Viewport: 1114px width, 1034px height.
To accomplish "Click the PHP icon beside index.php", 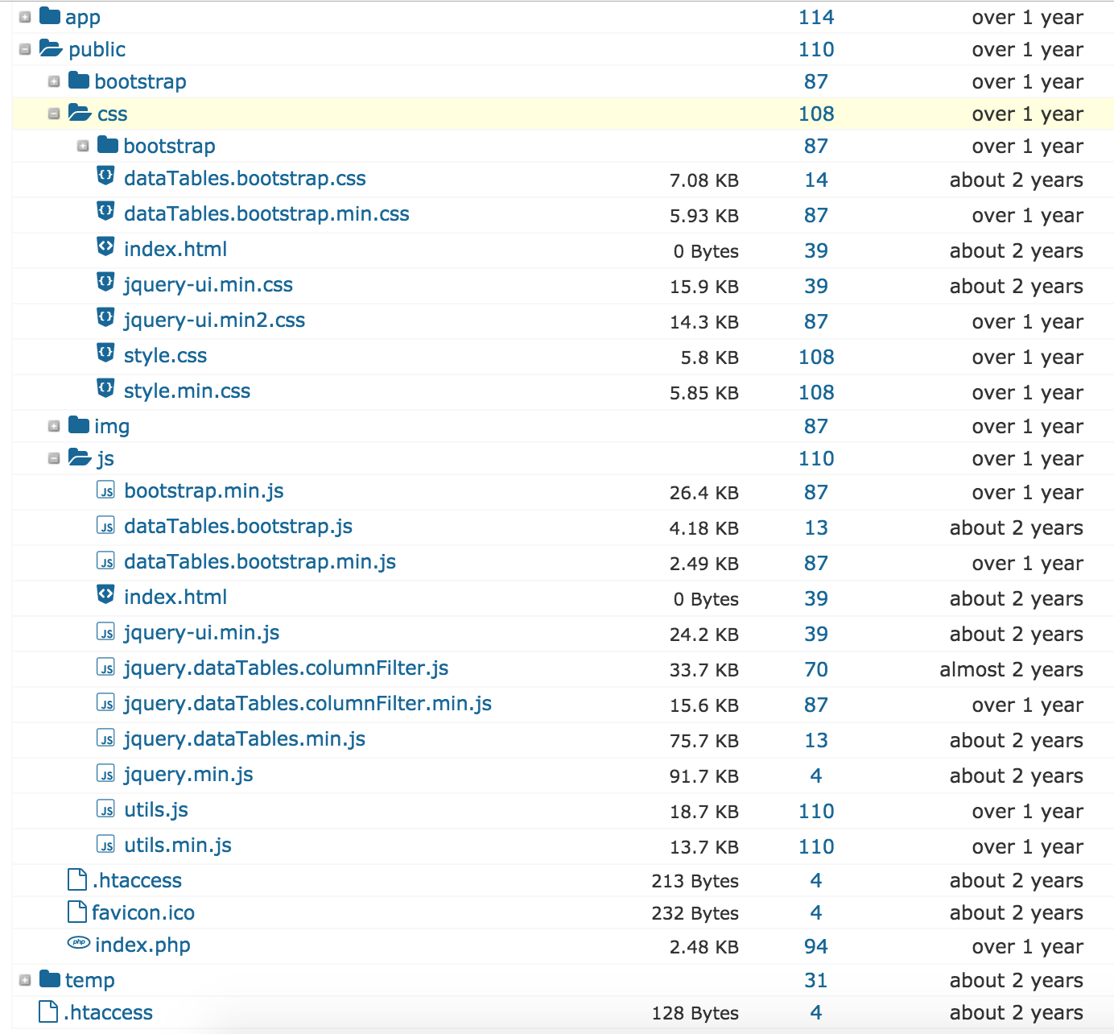I will (x=79, y=942).
